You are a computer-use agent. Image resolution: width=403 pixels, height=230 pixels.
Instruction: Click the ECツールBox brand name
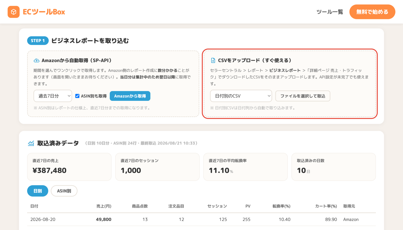coord(44,12)
